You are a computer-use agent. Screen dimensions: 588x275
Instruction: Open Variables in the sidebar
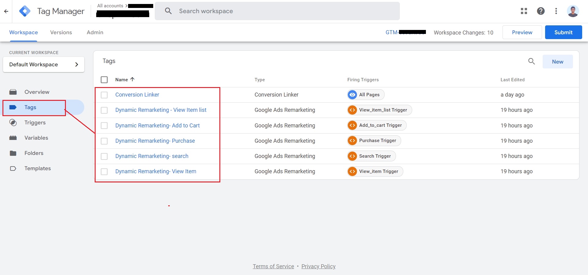[x=36, y=138]
